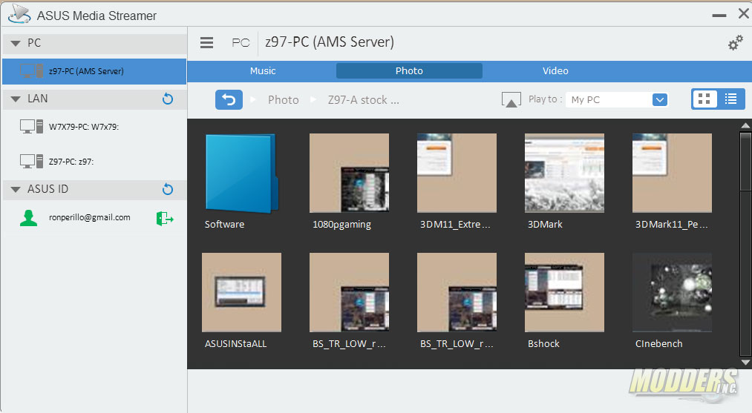The width and height of the screenshot is (752, 413).
Task: Open the hamburger menu icon
Action: [206, 43]
